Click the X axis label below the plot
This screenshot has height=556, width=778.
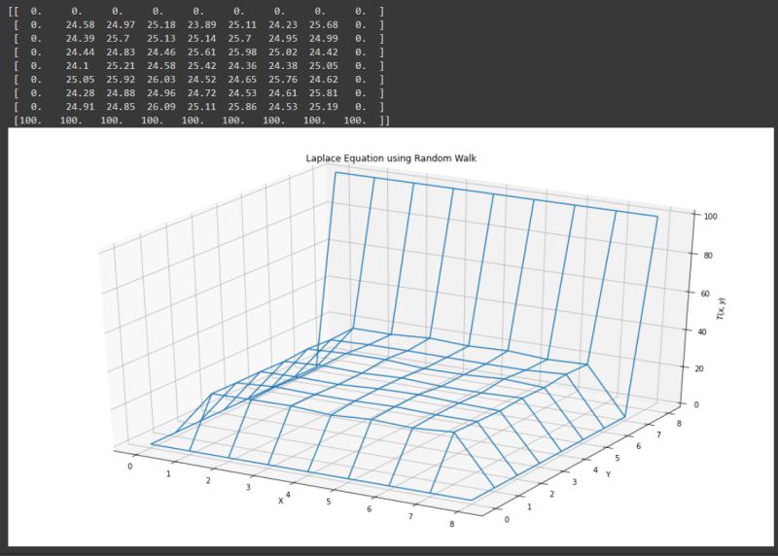(281, 501)
